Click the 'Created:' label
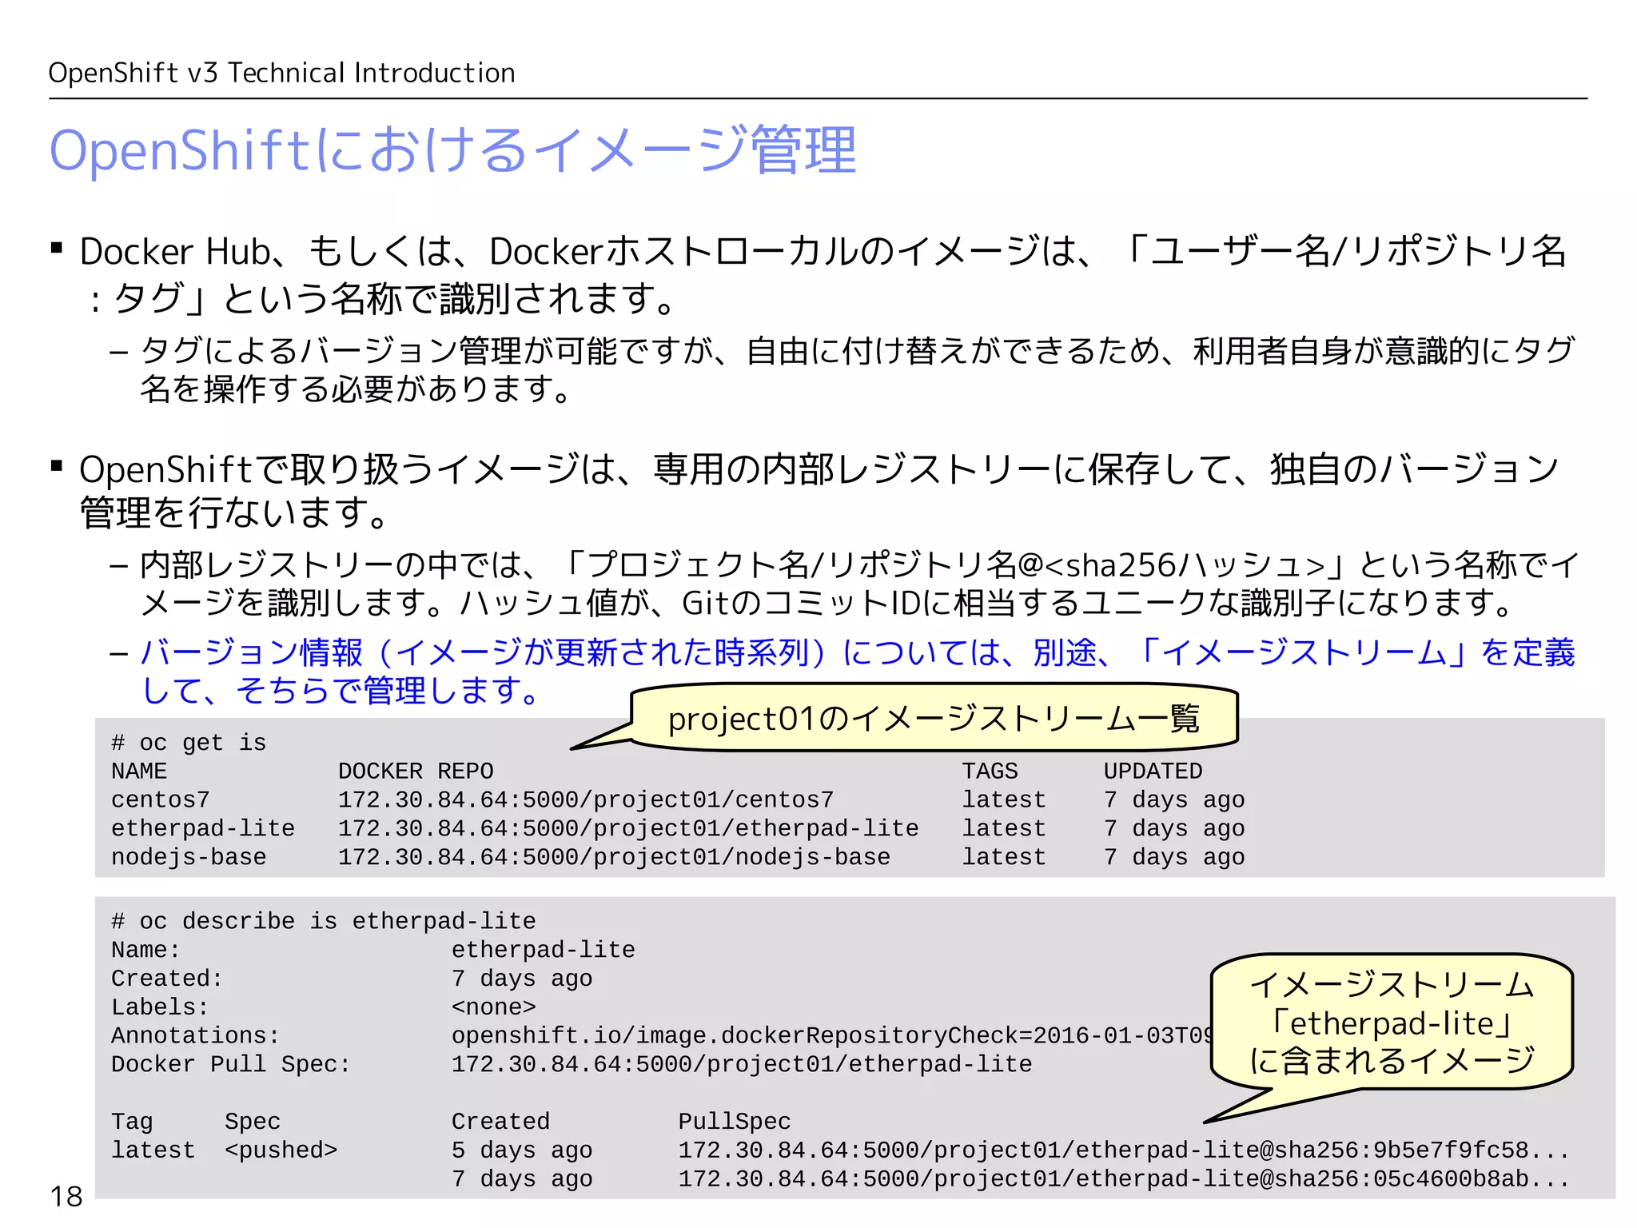 pos(167,979)
